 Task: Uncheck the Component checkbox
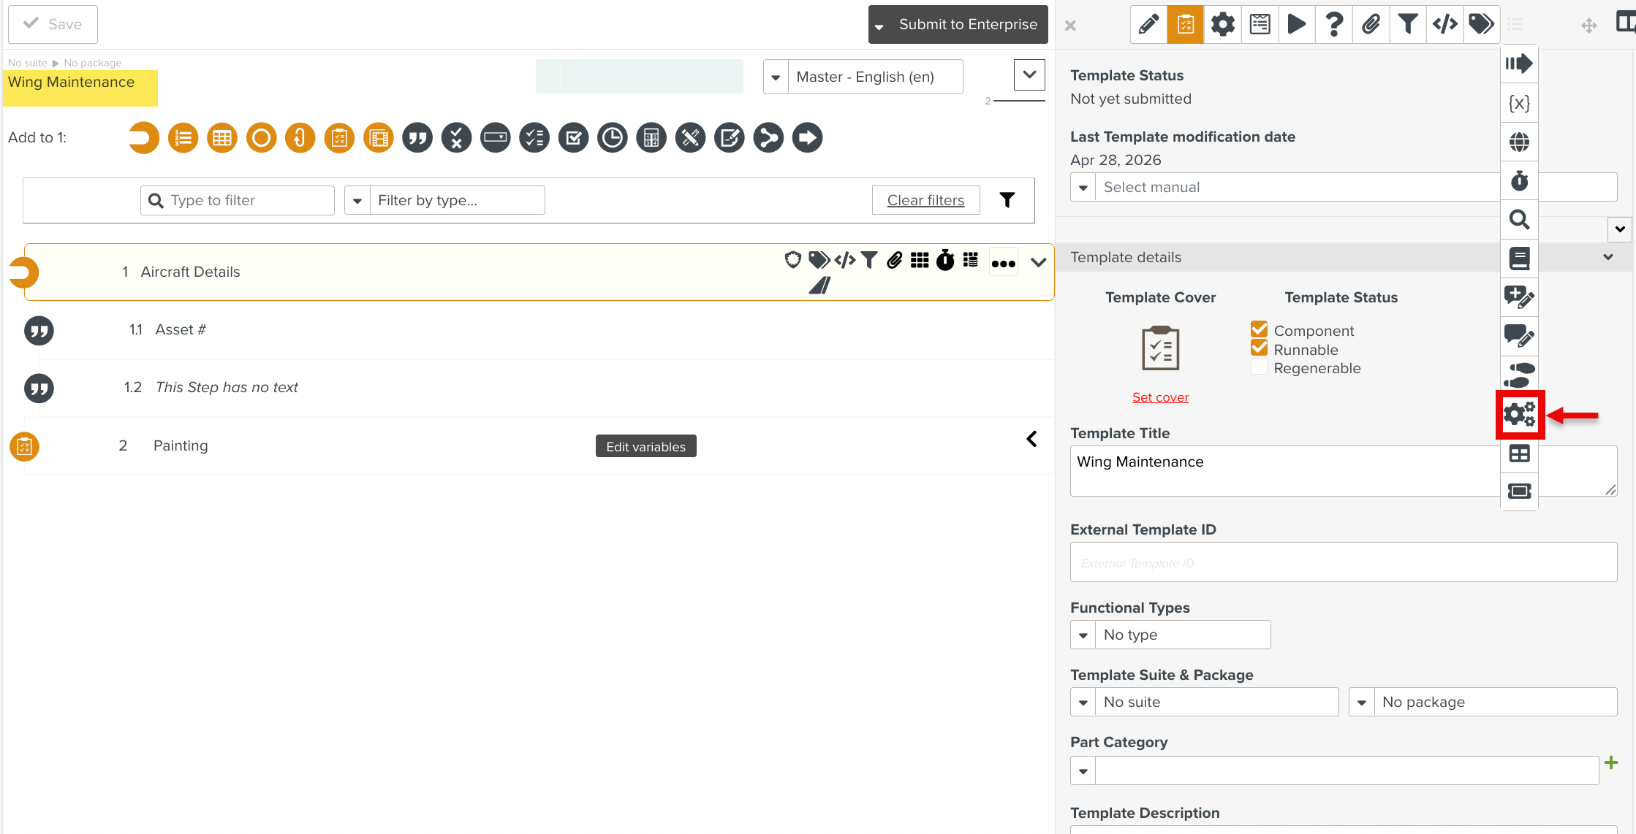(x=1259, y=329)
